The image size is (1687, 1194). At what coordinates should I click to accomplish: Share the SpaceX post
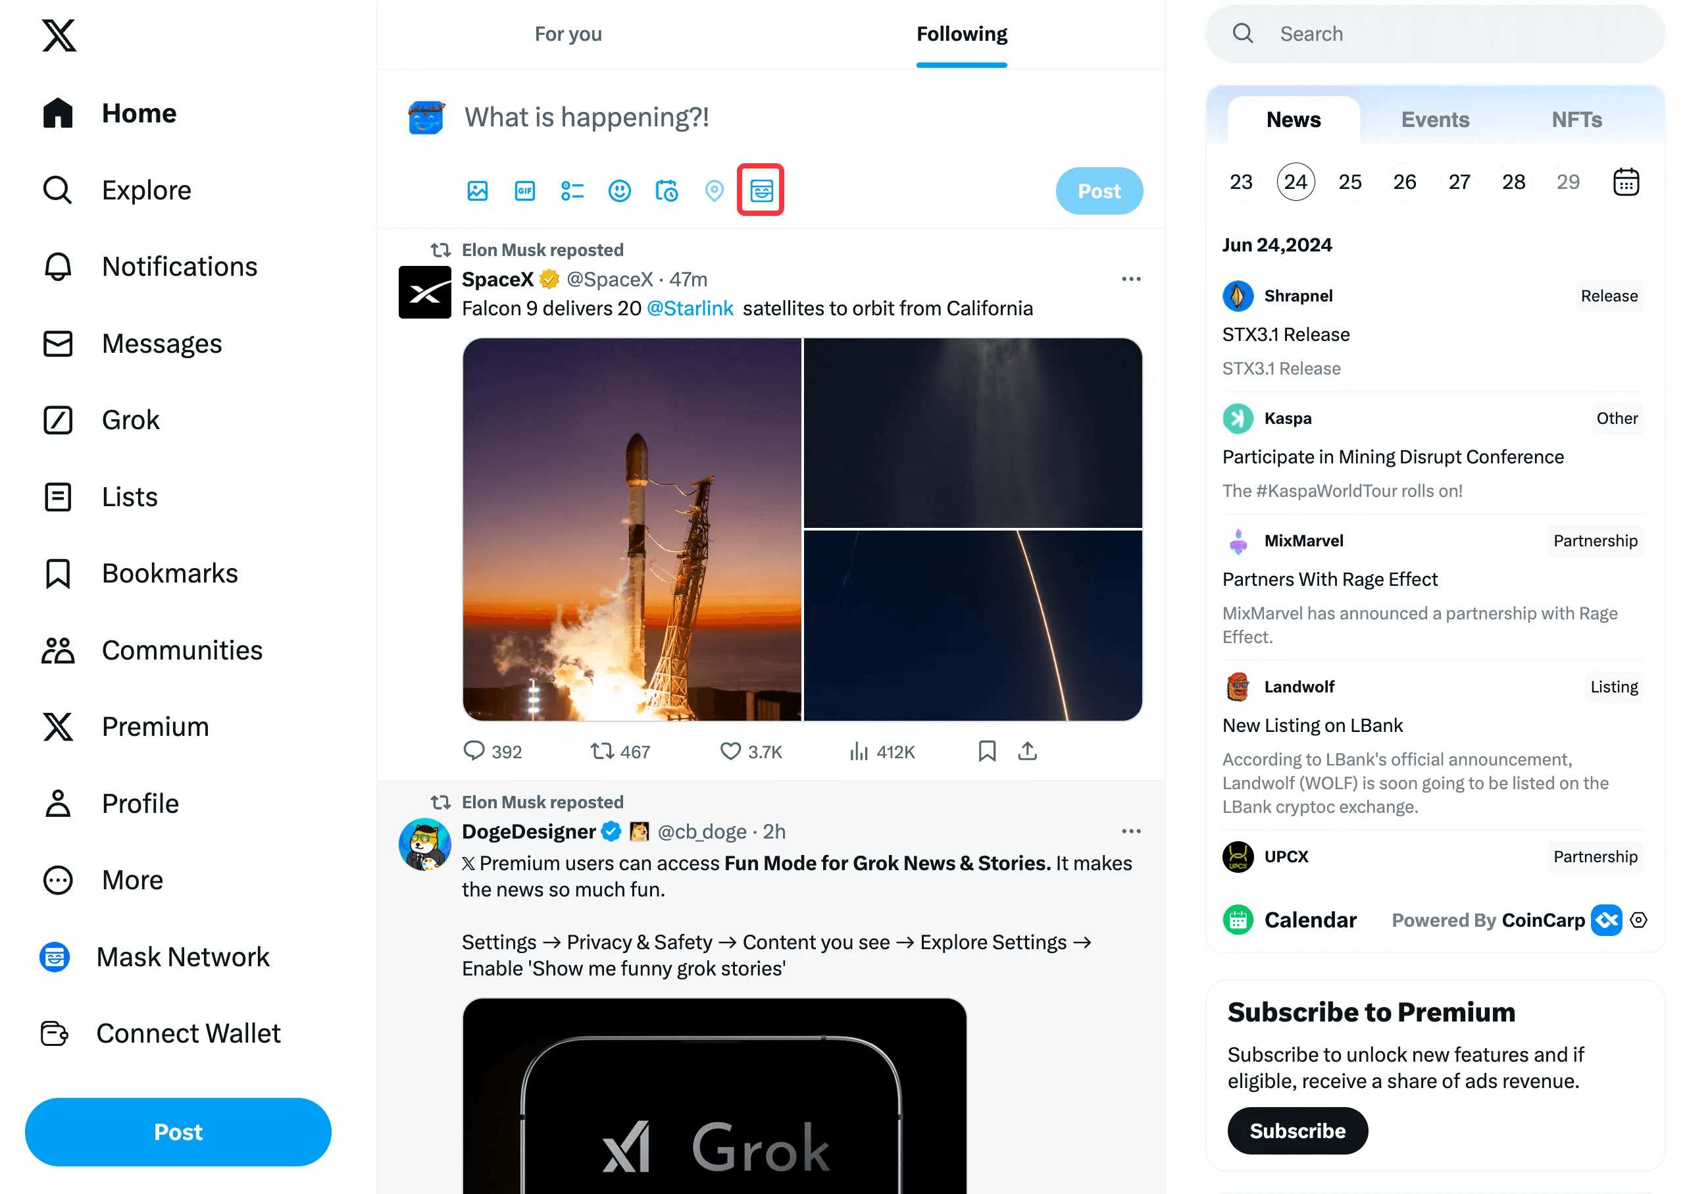1027,750
